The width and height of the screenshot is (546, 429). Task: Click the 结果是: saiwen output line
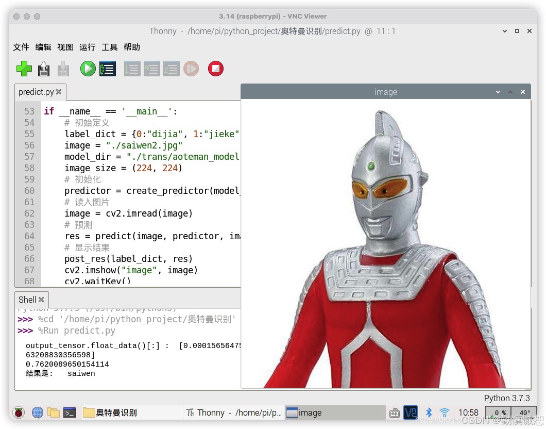60,374
